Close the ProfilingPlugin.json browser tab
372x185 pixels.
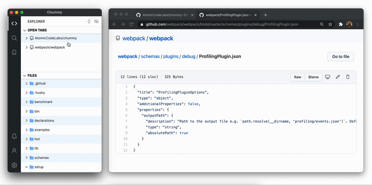(255, 15)
